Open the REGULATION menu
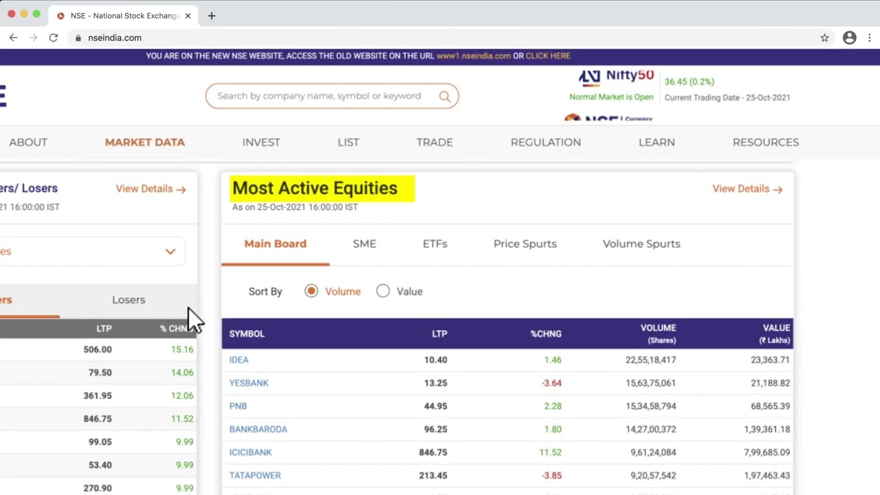The height and width of the screenshot is (495, 880). [546, 142]
